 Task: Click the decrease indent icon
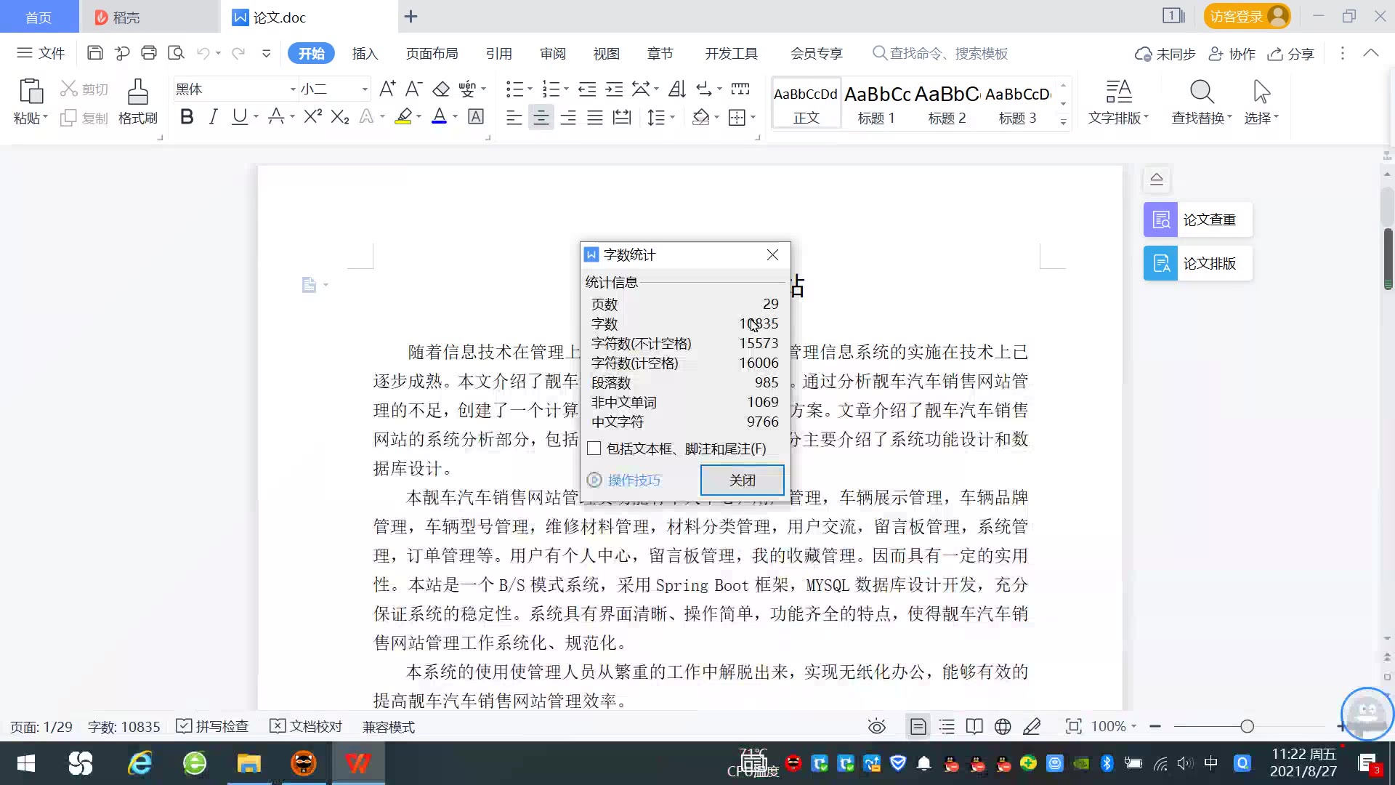(587, 89)
